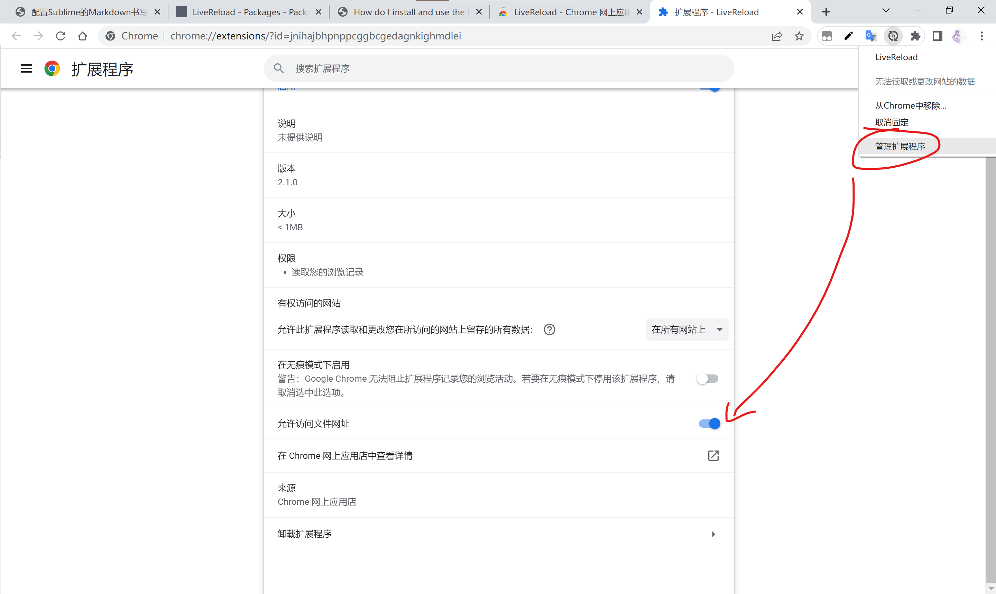Click in the 搜索扩展程序 search field
Image resolution: width=996 pixels, height=594 pixels.
(499, 68)
